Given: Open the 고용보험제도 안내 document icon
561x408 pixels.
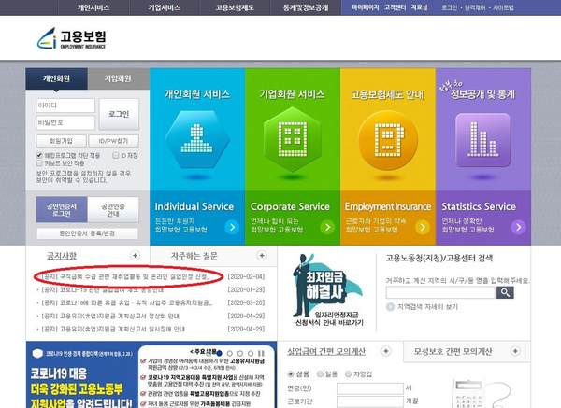Looking at the screenshot, I should (387, 140).
